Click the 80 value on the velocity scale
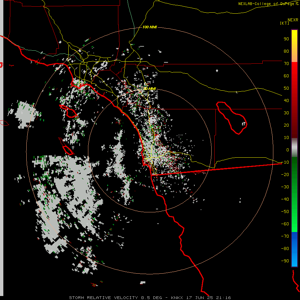This screenshot has width=300, height=300. tap(286, 51)
